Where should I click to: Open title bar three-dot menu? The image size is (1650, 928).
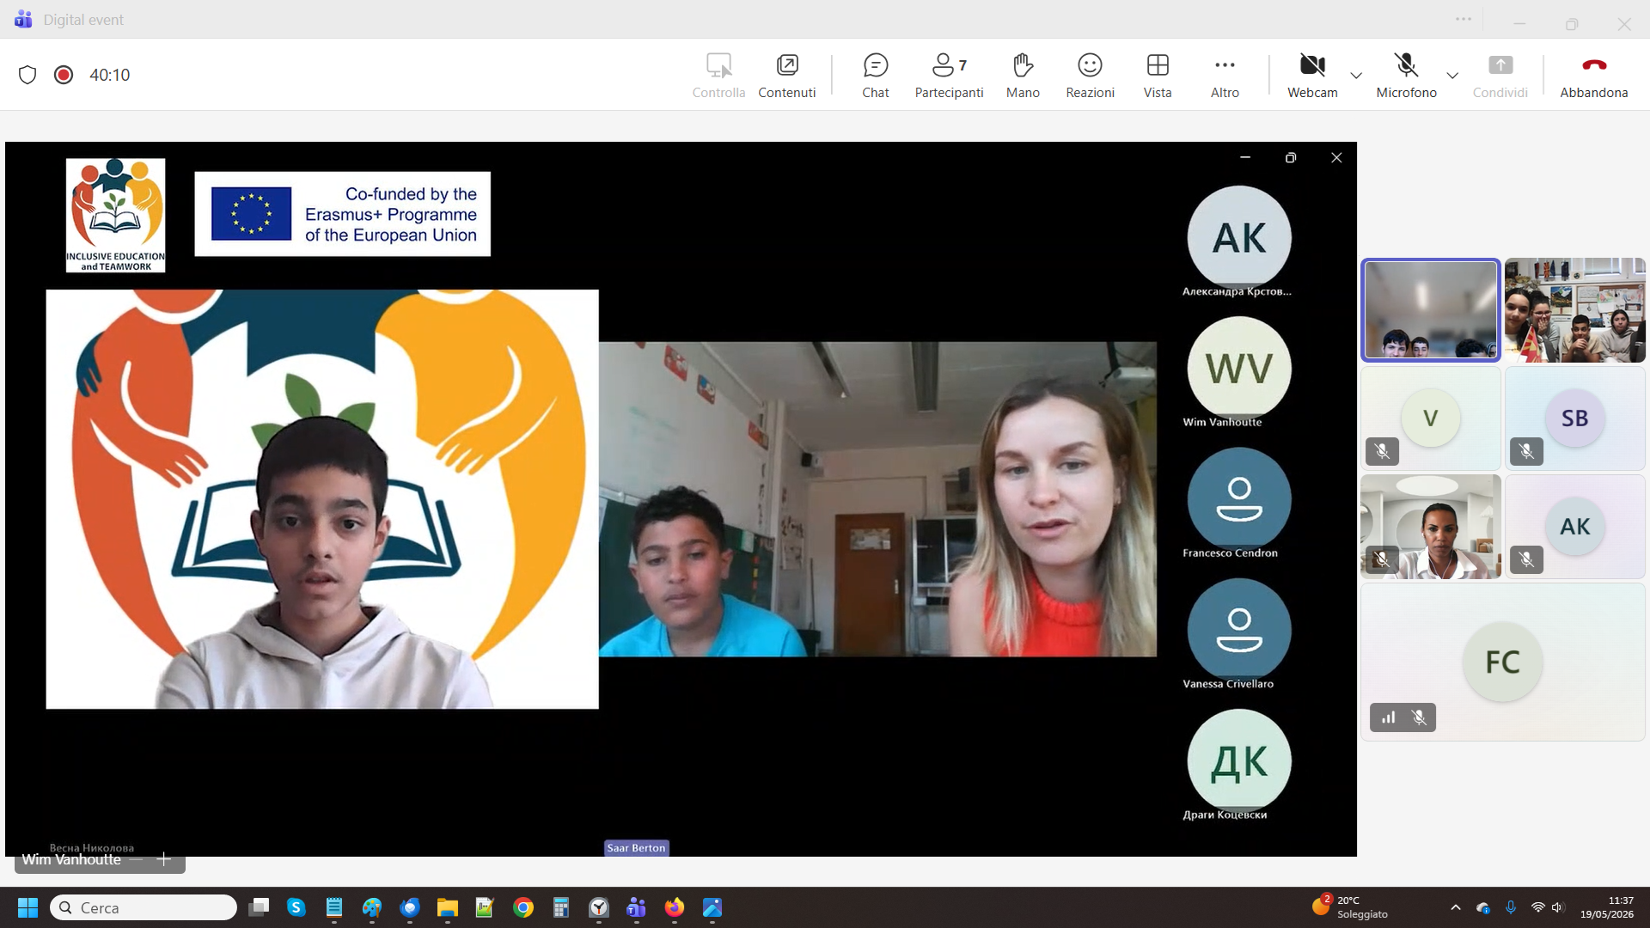pos(1464,19)
